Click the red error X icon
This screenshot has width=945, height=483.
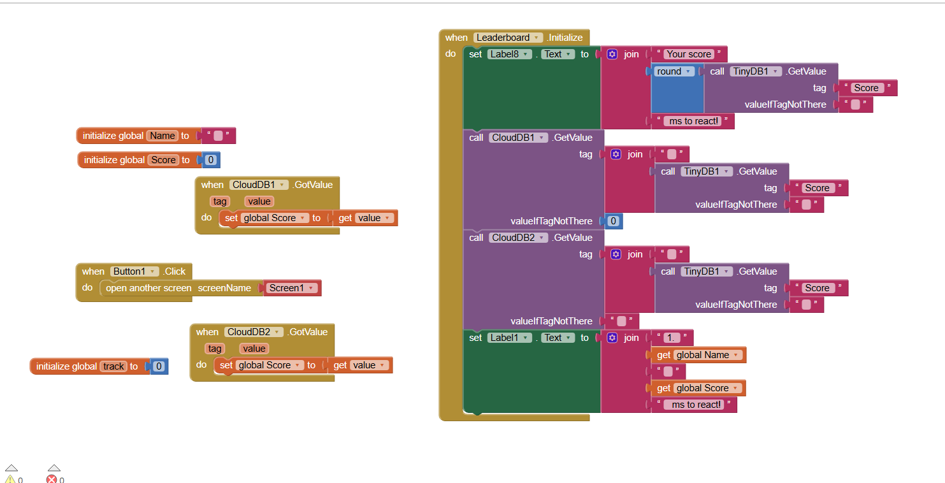52,479
